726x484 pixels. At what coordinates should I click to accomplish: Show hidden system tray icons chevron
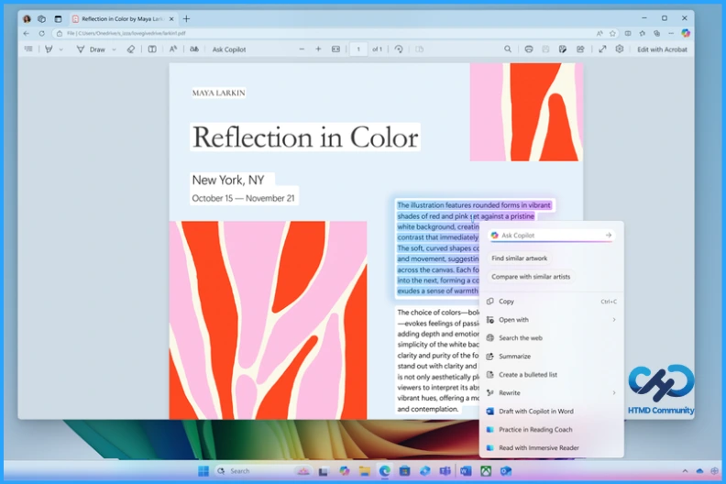(685, 471)
